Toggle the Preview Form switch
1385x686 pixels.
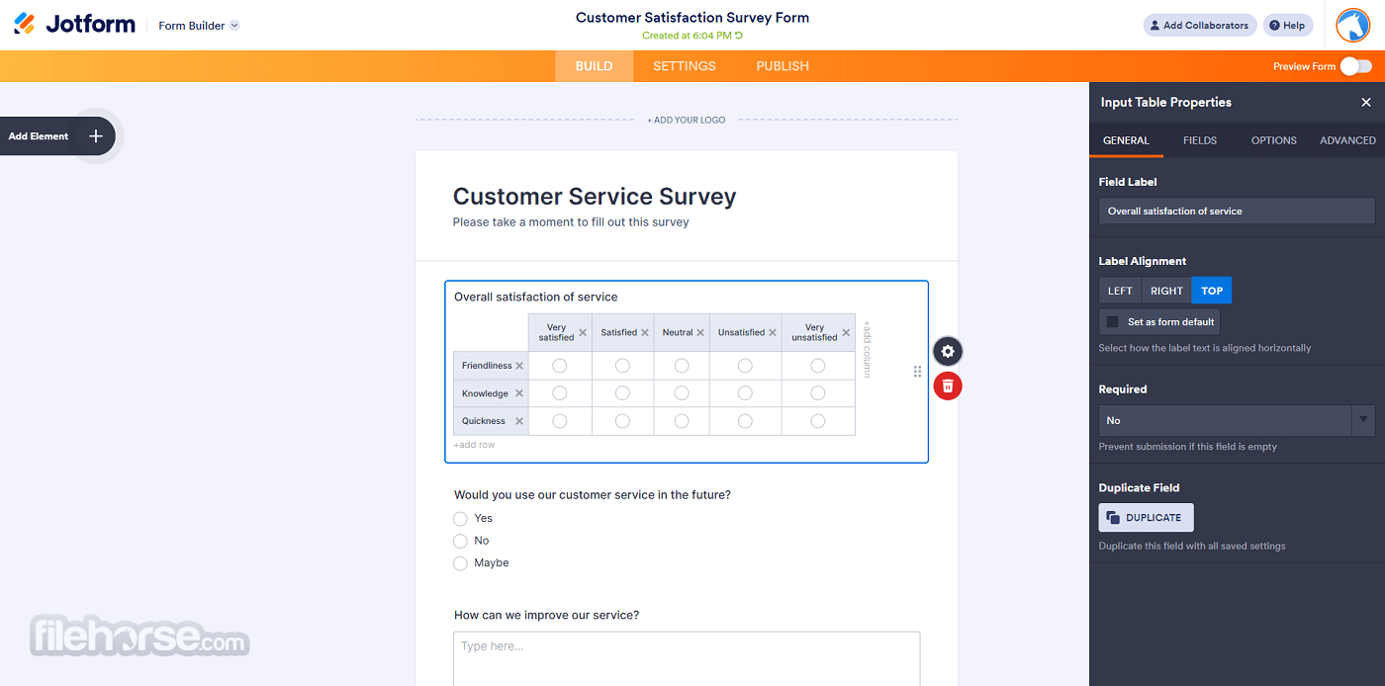[1356, 66]
